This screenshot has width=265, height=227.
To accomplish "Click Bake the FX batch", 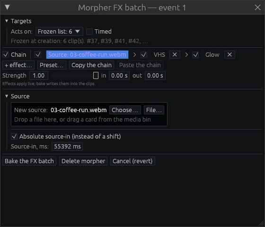I will pyautogui.click(x=29, y=161).
